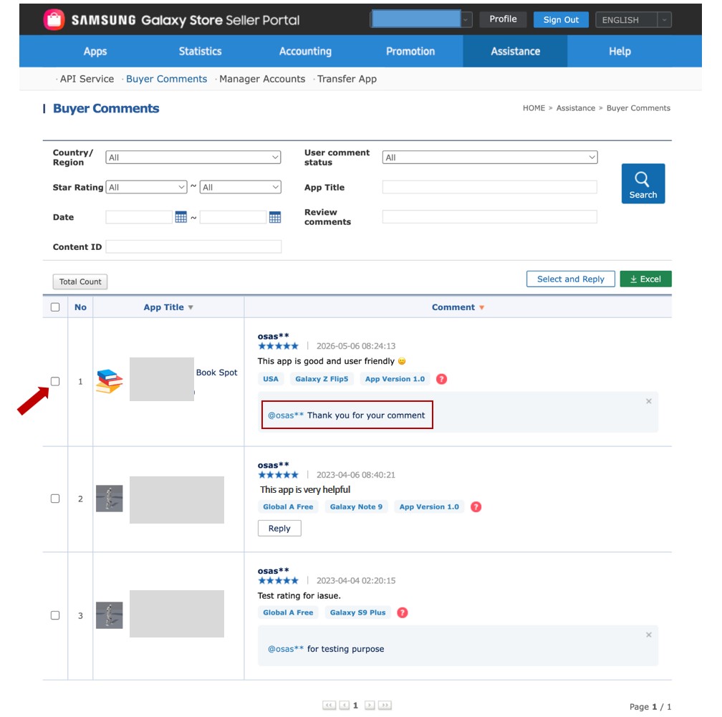The height and width of the screenshot is (717, 722).
Task: Click the help icon next to Galaxy S9 Plus
Action: coord(402,612)
